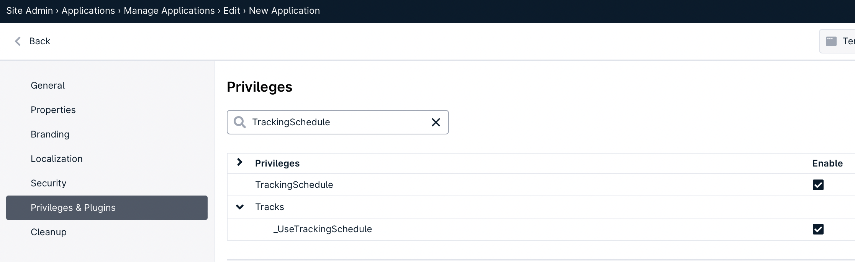
Task: Select the TrackingSchedule privilege row
Action: [x=541, y=185]
